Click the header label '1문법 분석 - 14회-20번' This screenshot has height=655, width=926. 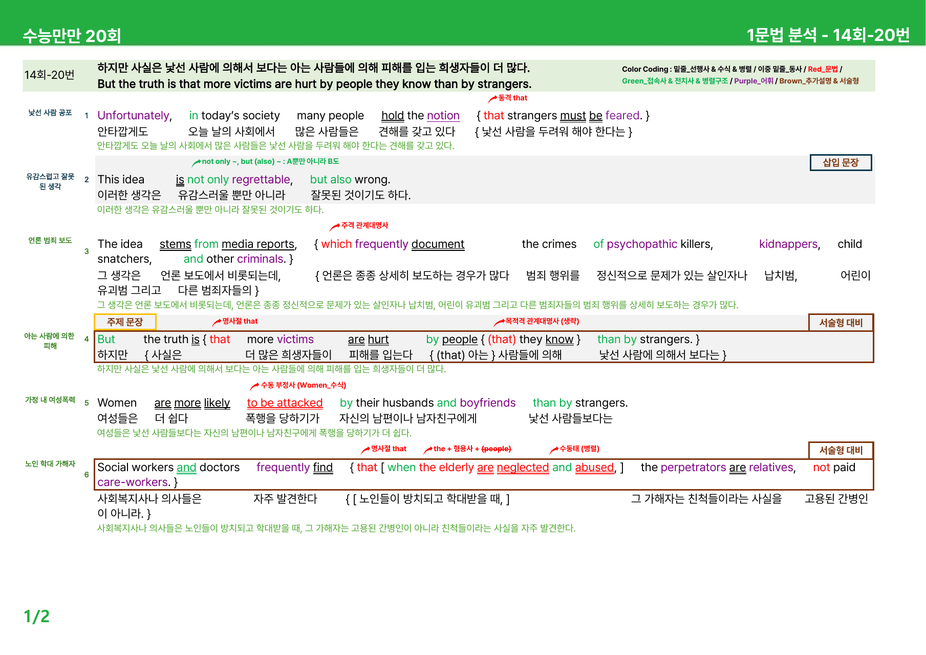tap(828, 35)
